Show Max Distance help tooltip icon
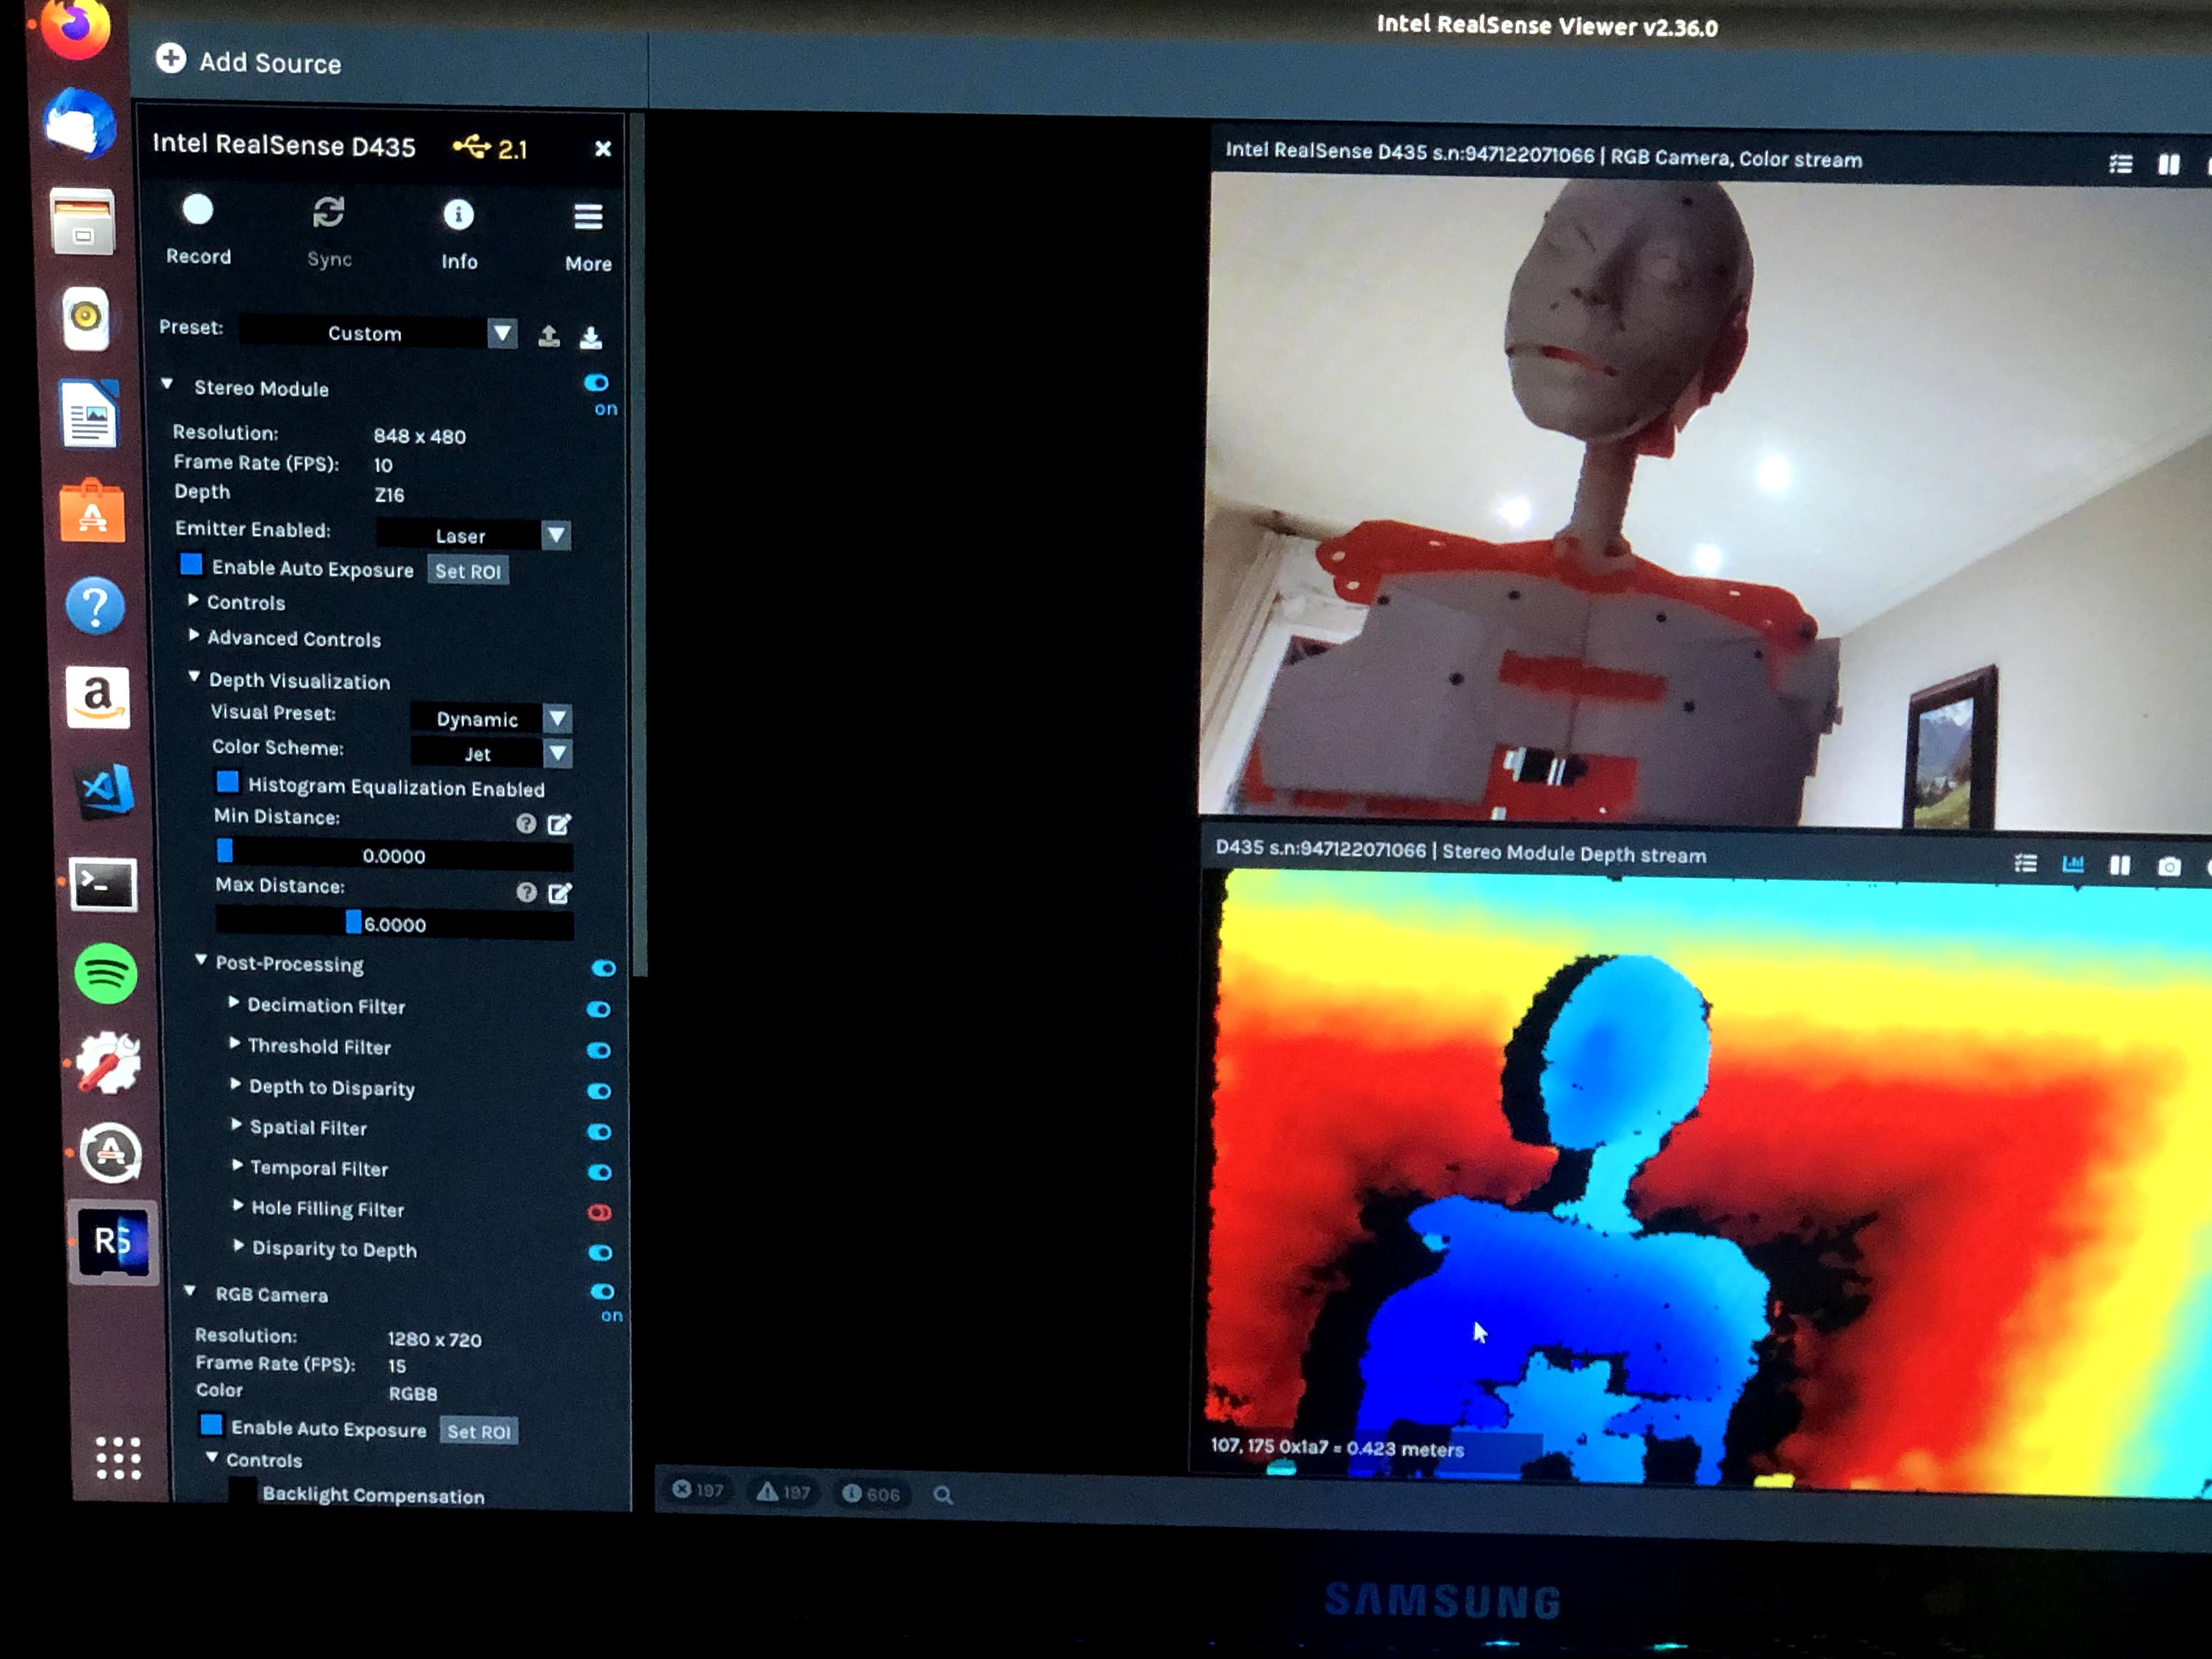Viewport: 2212px width, 1659px height. pyautogui.click(x=527, y=892)
